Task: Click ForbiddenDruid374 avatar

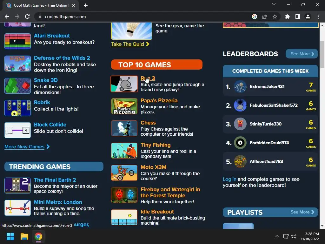Action: coord(240,143)
